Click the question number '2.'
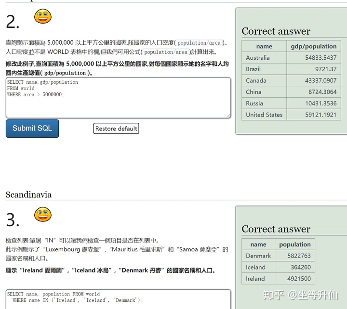 (13, 22)
